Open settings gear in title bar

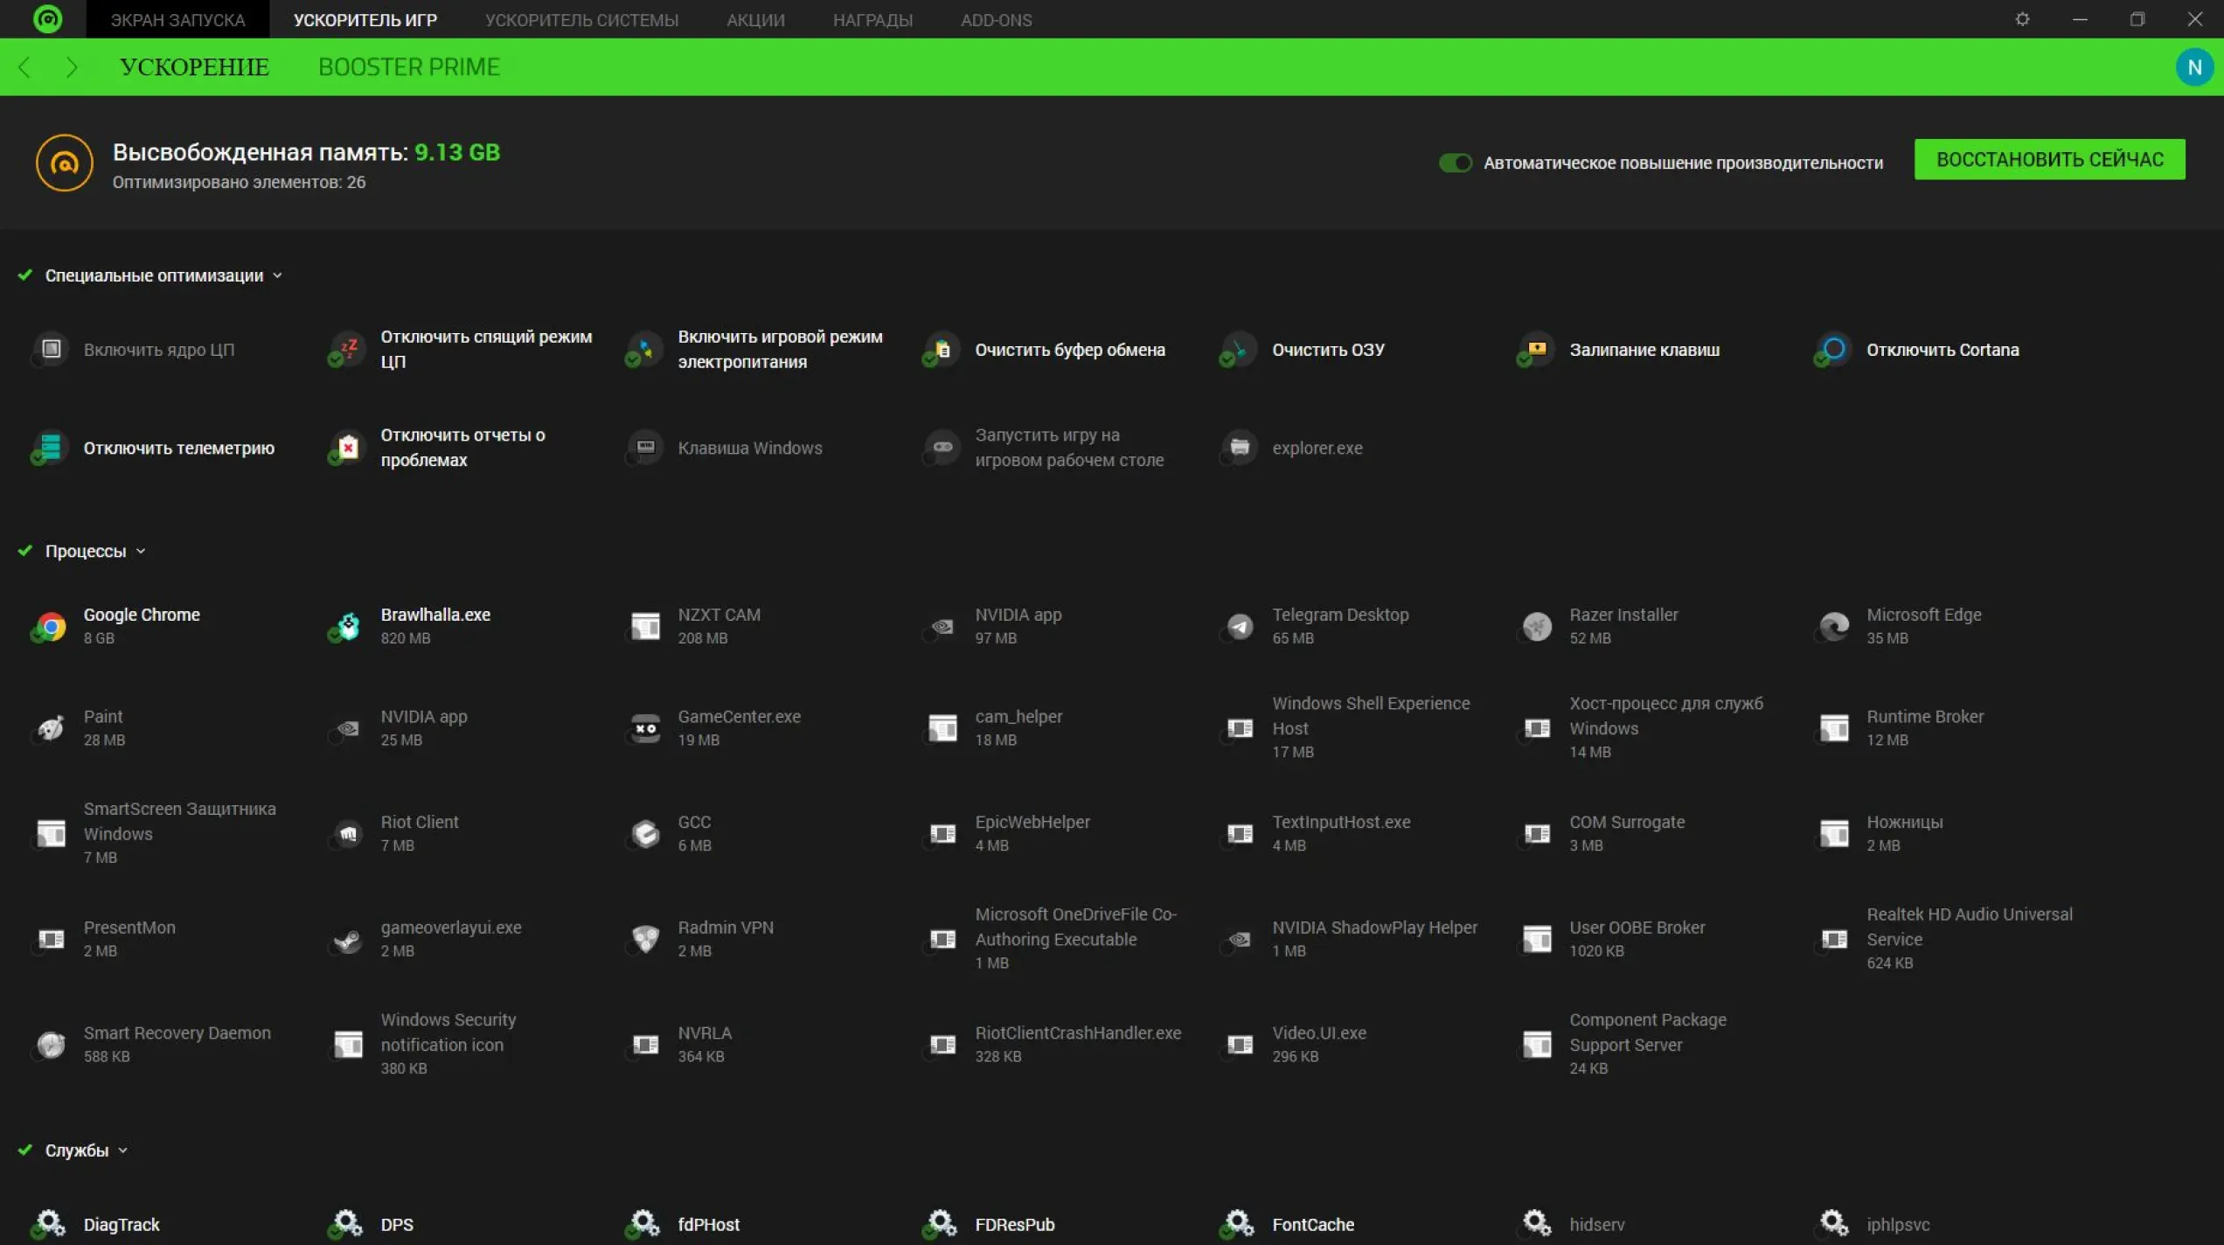click(2022, 19)
